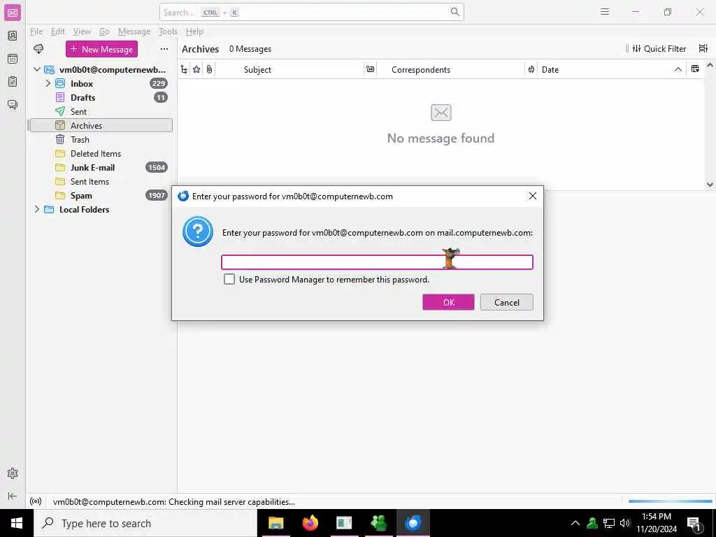Expand Local Folders
The image size is (716, 537).
[x=37, y=209]
